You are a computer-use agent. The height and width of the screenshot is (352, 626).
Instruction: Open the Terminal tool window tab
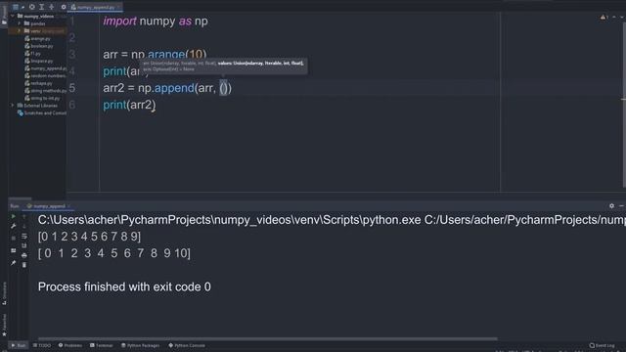pyautogui.click(x=102, y=345)
